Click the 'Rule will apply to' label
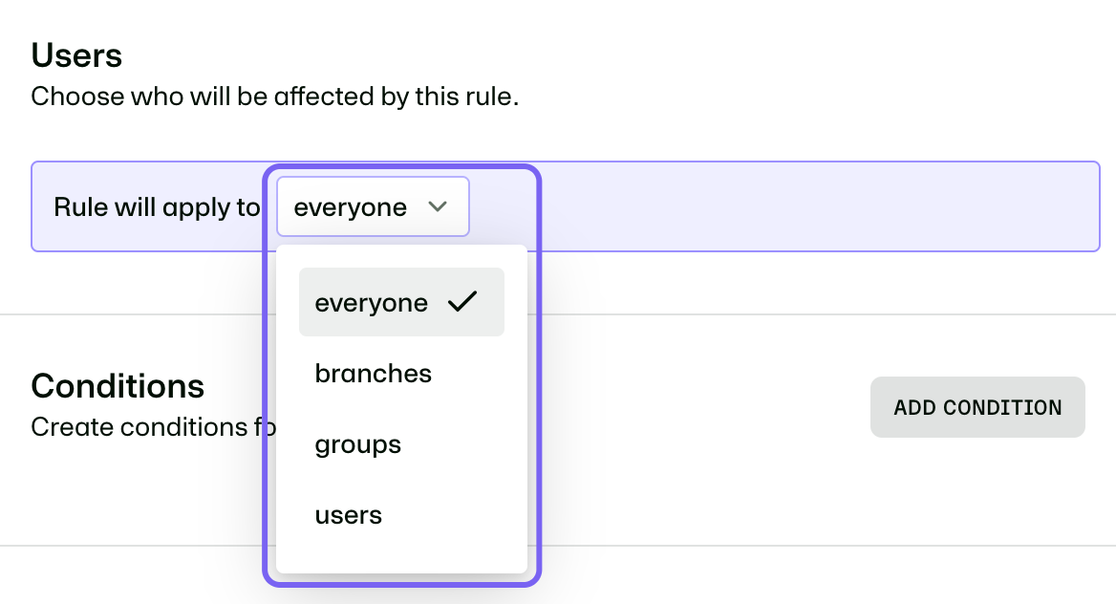The height and width of the screenshot is (604, 1116). (x=158, y=207)
